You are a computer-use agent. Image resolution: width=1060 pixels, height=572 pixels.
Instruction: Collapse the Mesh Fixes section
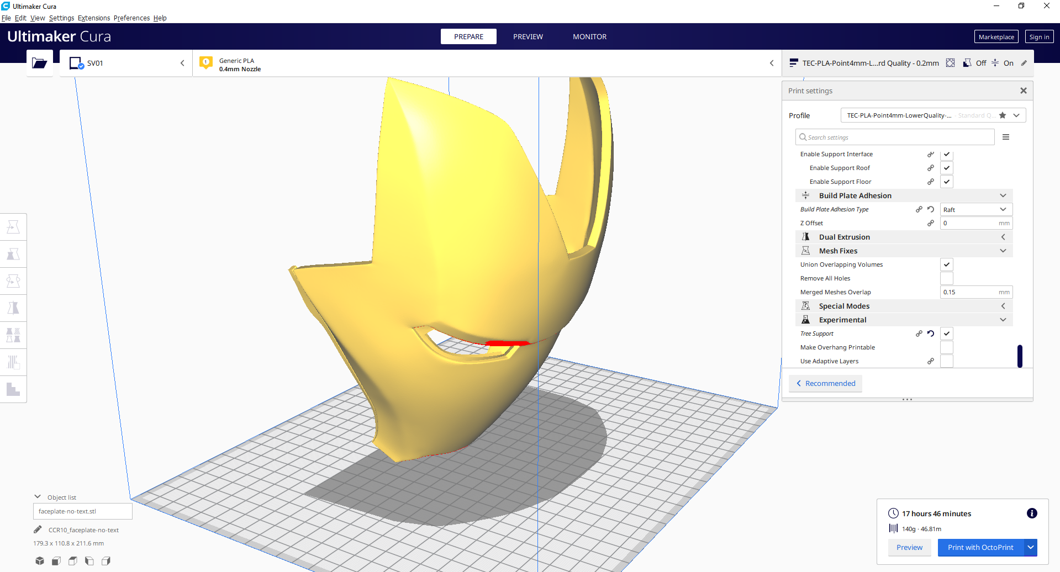click(904, 251)
